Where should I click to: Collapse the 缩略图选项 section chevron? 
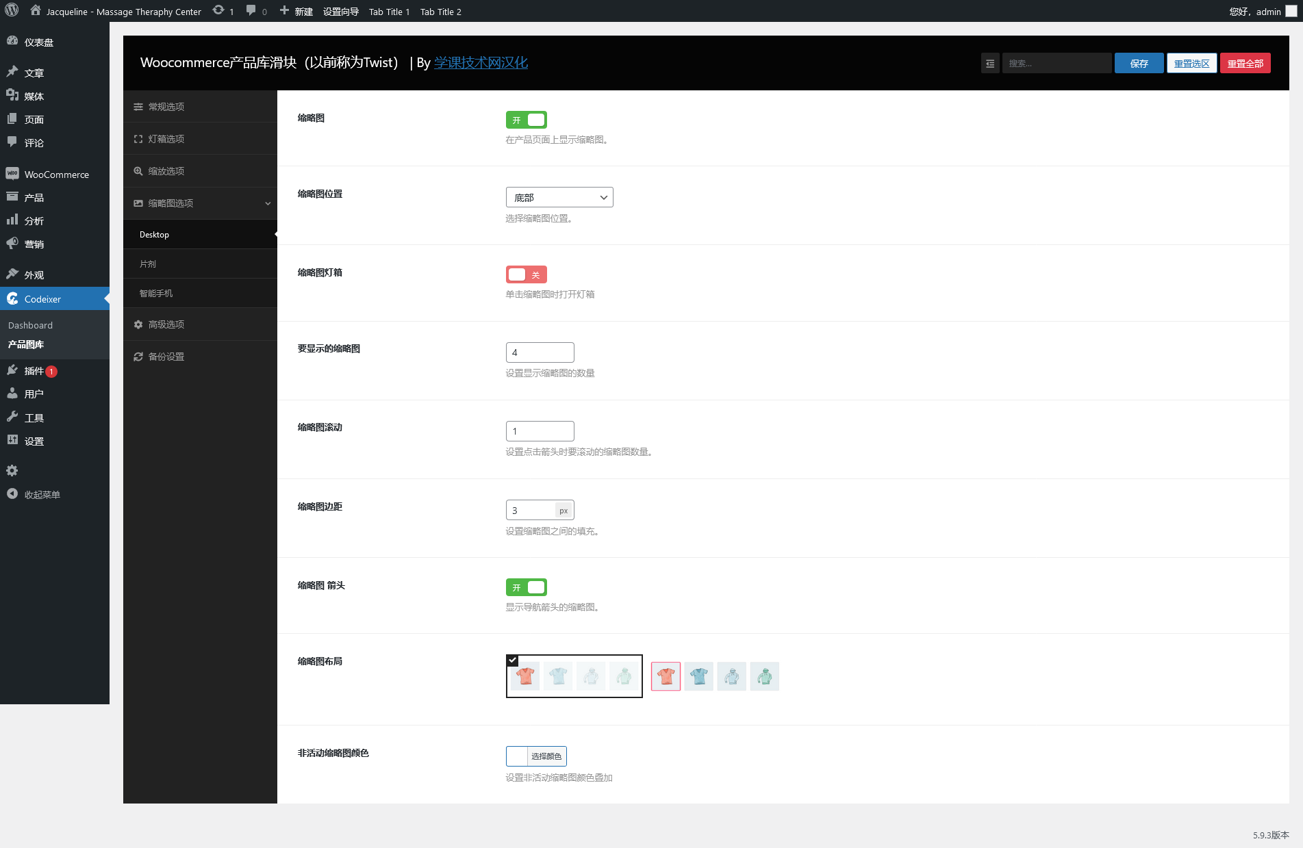(268, 203)
